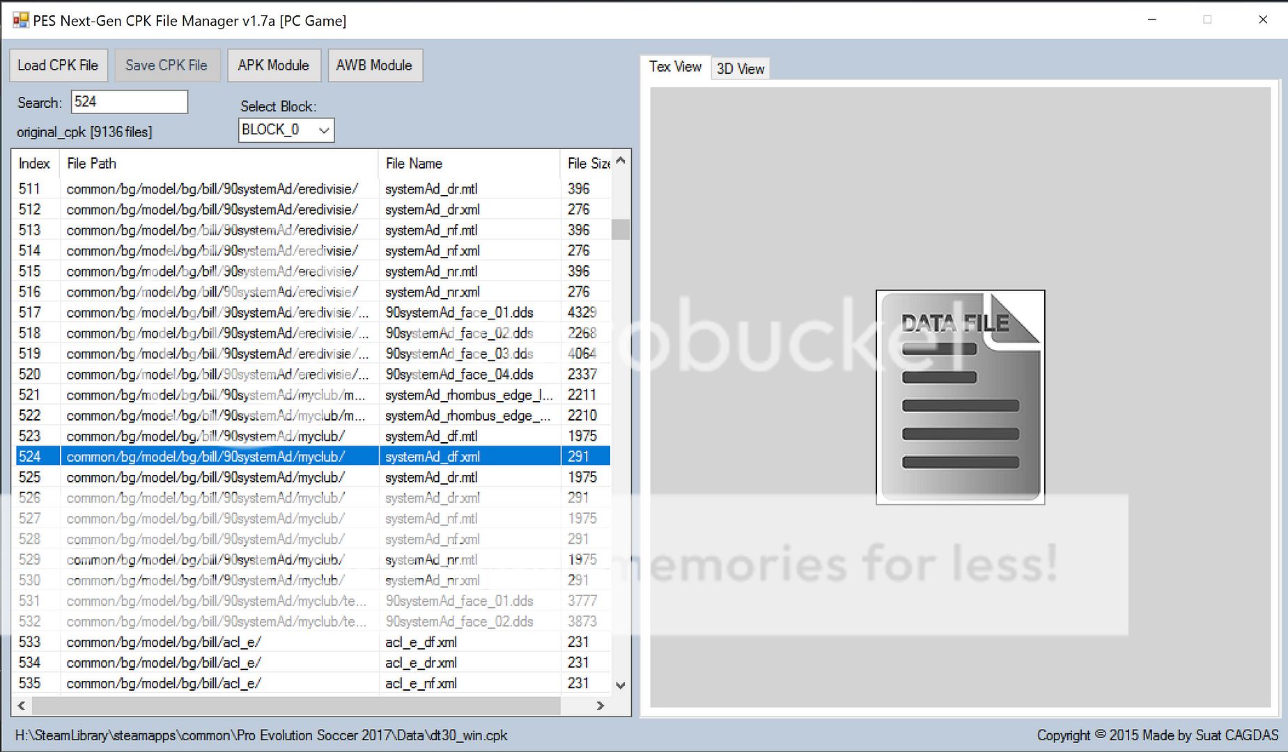Viewport: 1288px width, 752px height.
Task: Click the Load CPK File button
Action: pyautogui.click(x=59, y=65)
